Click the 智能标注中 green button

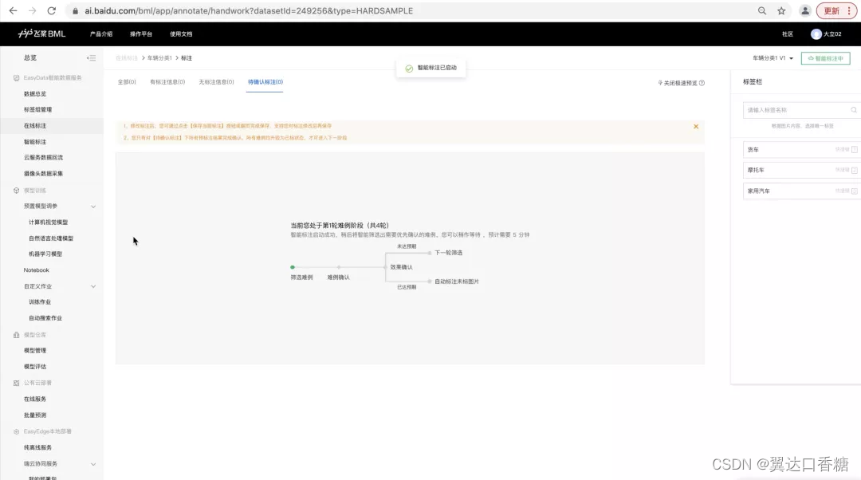click(x=825, y=58)
